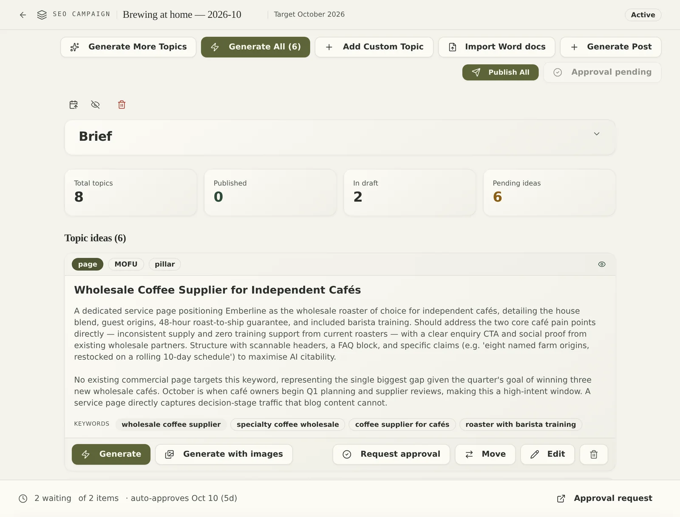Click the Pending ideas stat card
This screenshot has height=517, width=680.
coord(549,193)
